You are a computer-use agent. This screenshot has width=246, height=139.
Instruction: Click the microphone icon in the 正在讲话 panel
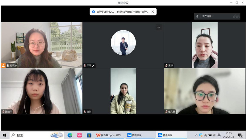[x=197, y=16]
